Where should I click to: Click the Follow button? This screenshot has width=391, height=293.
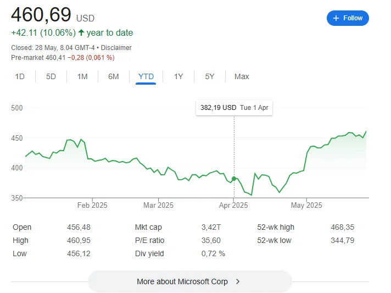(348, 18)
